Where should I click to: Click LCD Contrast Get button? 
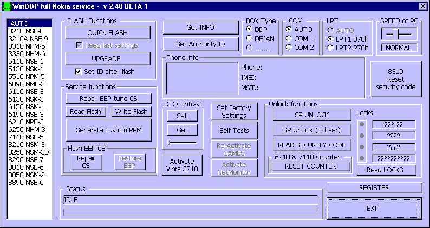click(x=182, y=130)
